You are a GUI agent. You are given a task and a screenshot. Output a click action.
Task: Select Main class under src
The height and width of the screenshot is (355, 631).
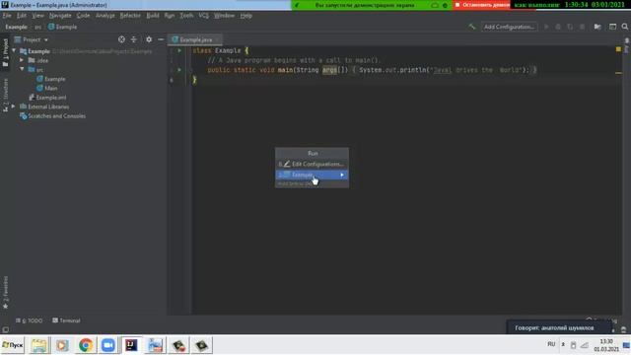click(47, 88)
